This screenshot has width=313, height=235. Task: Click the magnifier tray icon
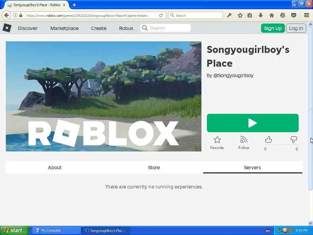[x=290, y=231]
